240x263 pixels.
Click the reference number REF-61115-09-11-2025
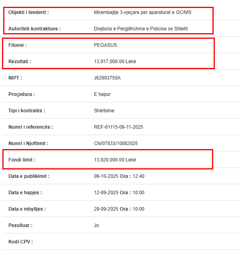[118, 127]
